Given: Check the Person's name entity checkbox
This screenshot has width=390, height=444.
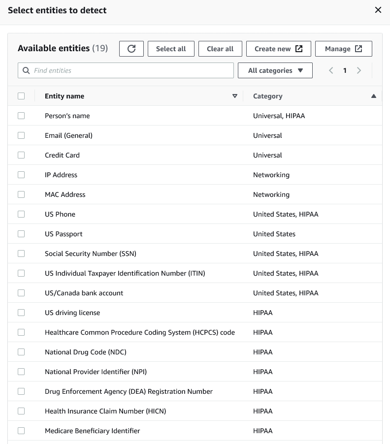Looking at the screenshot, I should click(x=21, y=116).
